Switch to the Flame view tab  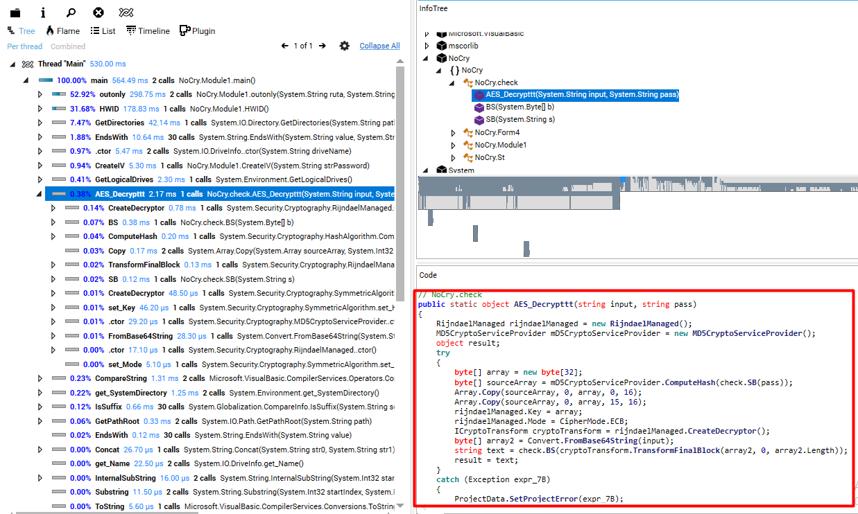[x=62, y=31]
